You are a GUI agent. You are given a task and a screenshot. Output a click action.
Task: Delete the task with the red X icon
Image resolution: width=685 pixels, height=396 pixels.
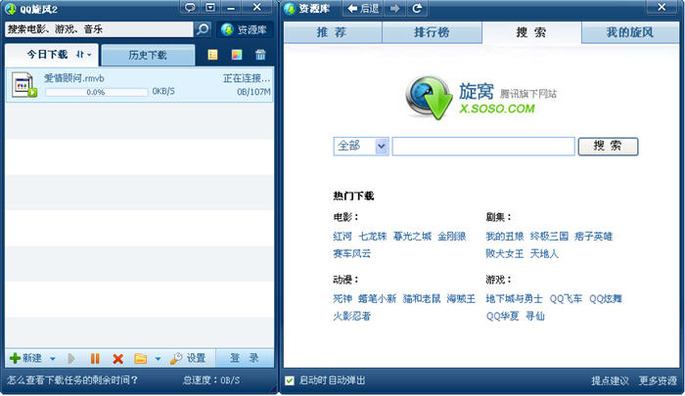(117, 358)
